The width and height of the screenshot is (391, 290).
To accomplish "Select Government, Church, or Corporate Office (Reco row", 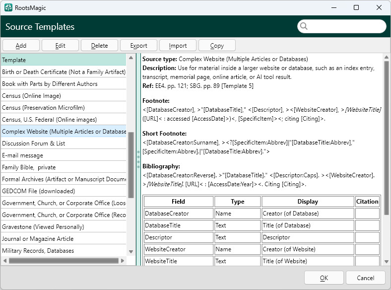I will point(64,215).
